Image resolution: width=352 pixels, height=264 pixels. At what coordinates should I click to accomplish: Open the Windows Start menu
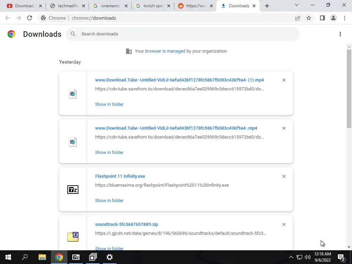click(x=8, y=257)
